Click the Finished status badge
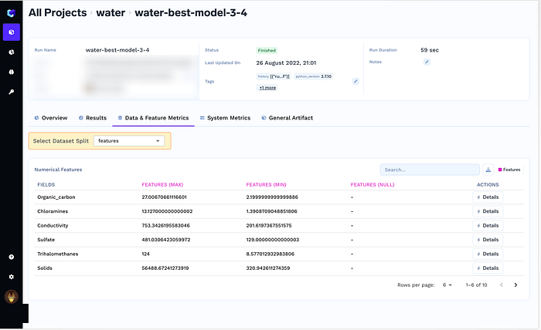The width and height of the screenshot is (541, 330). (x=267, y=51)
